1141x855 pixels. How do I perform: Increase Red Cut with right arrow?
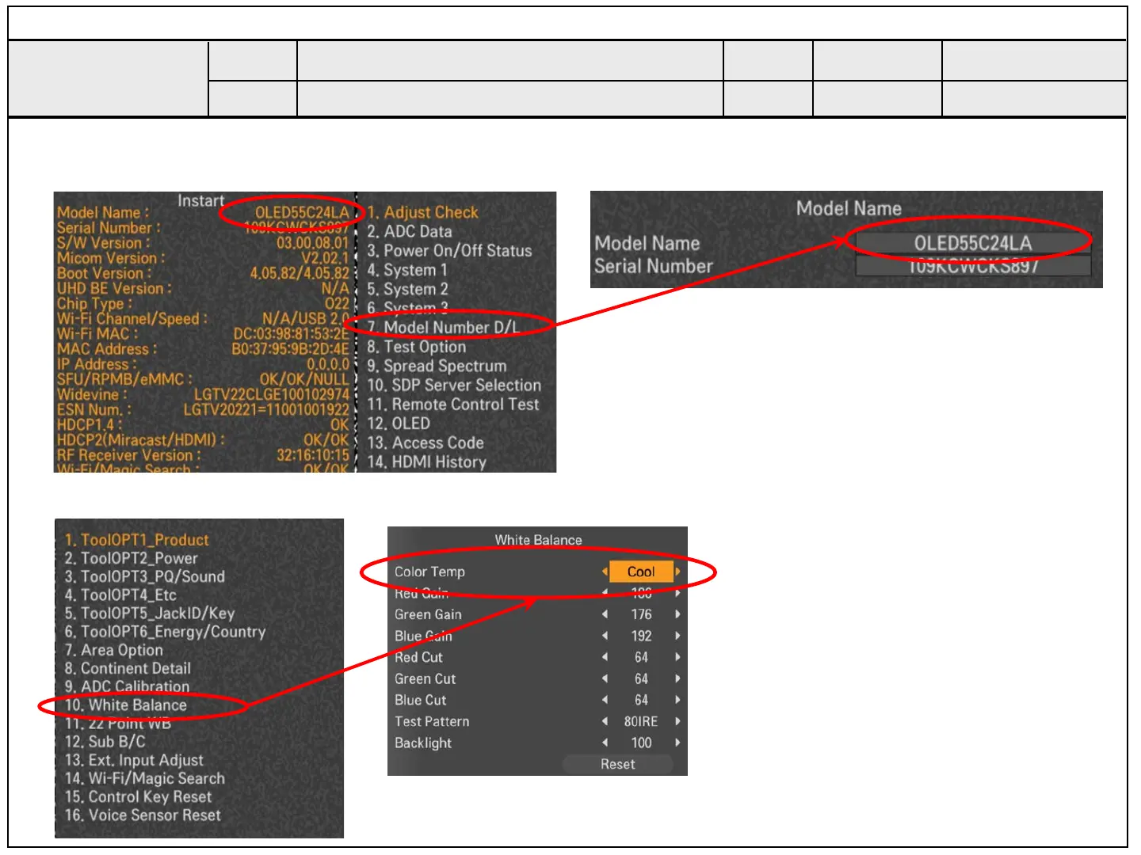click(x=677, y=657)
